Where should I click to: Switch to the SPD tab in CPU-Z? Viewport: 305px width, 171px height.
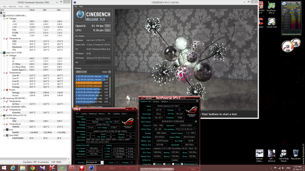[109, 113]
